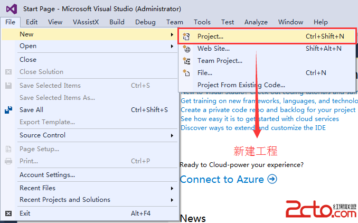Select Project From Existing Code entry

267,85
